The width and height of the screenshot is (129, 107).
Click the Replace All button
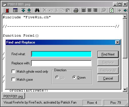108,70
